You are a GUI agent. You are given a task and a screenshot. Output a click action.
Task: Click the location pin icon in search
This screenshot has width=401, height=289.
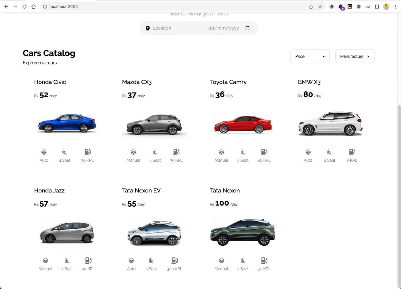148,28
